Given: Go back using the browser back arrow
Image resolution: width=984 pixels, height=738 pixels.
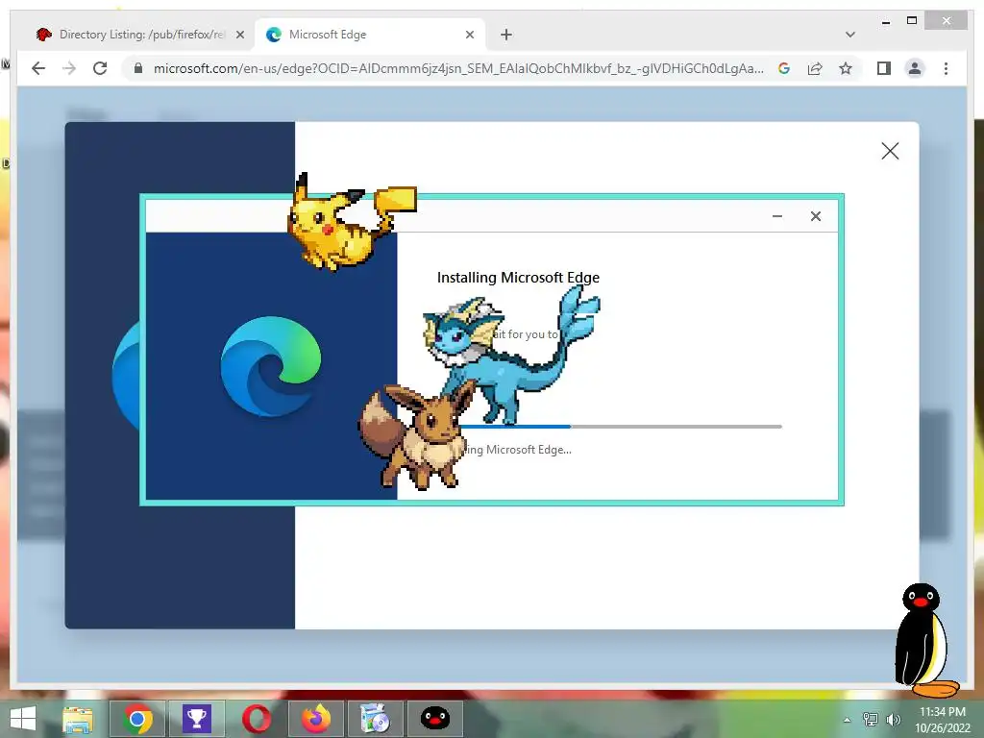Looking at the screenshot, I should click(x=38, y=68).
